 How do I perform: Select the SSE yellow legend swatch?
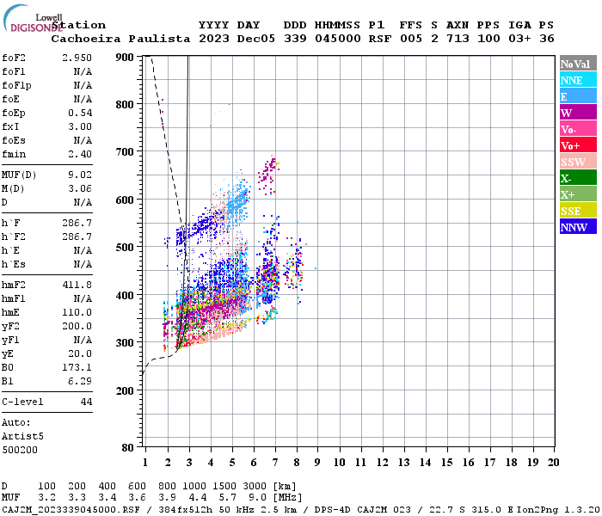point(578,211)
